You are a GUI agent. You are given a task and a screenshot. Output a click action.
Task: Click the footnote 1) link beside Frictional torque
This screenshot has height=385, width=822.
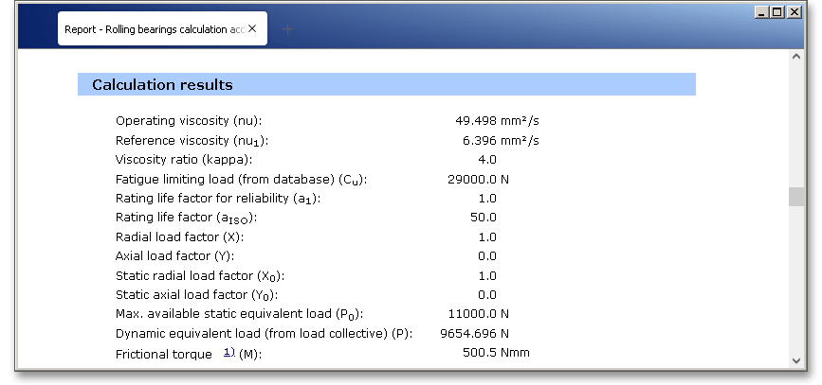pos(228,352)
